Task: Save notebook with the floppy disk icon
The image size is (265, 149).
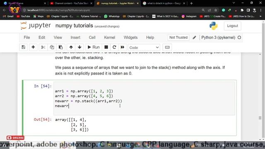Action: (23, 47)
